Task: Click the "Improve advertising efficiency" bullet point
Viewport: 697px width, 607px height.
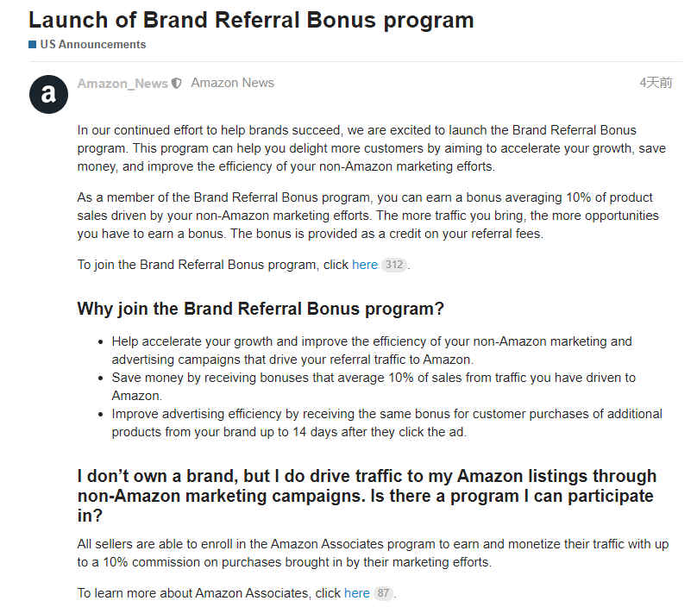Action: [386, 422]
